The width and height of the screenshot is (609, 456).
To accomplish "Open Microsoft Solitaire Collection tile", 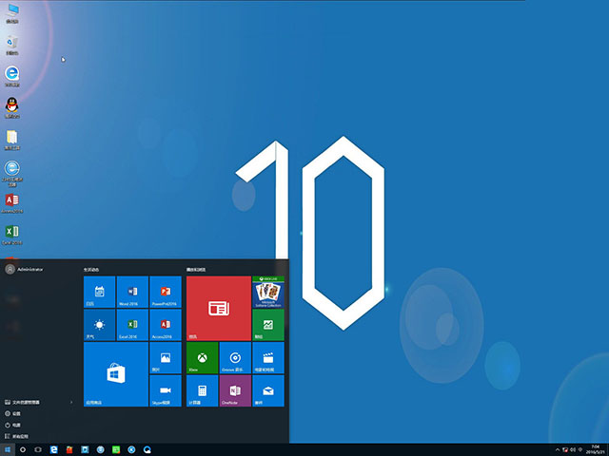I will coord(268,292).
